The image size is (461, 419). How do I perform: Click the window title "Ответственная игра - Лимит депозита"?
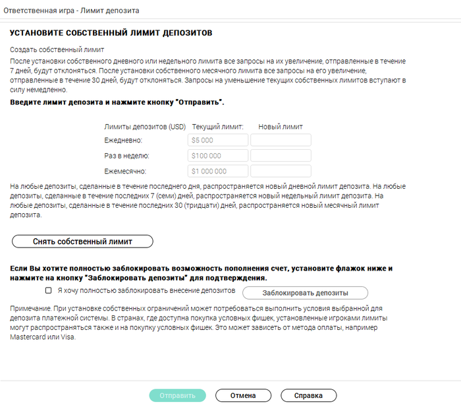[70, 11]
